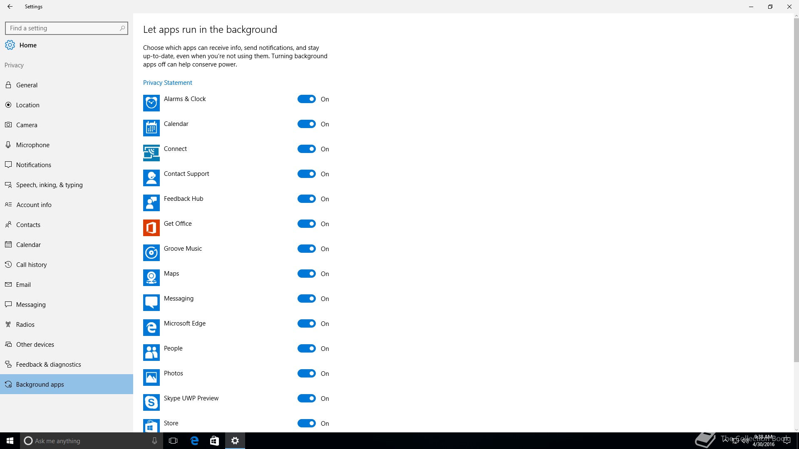Click the back arrow in title bar
The image size is (799, 449).
pyautogui.click(x=10, y=7)
